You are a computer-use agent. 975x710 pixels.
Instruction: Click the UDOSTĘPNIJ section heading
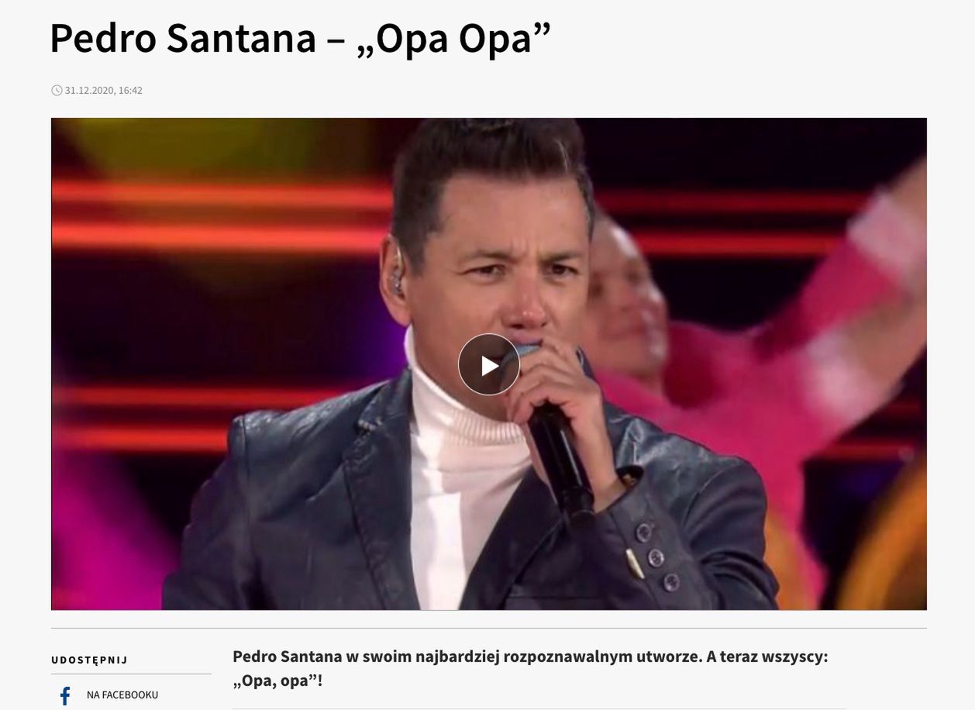89,660
